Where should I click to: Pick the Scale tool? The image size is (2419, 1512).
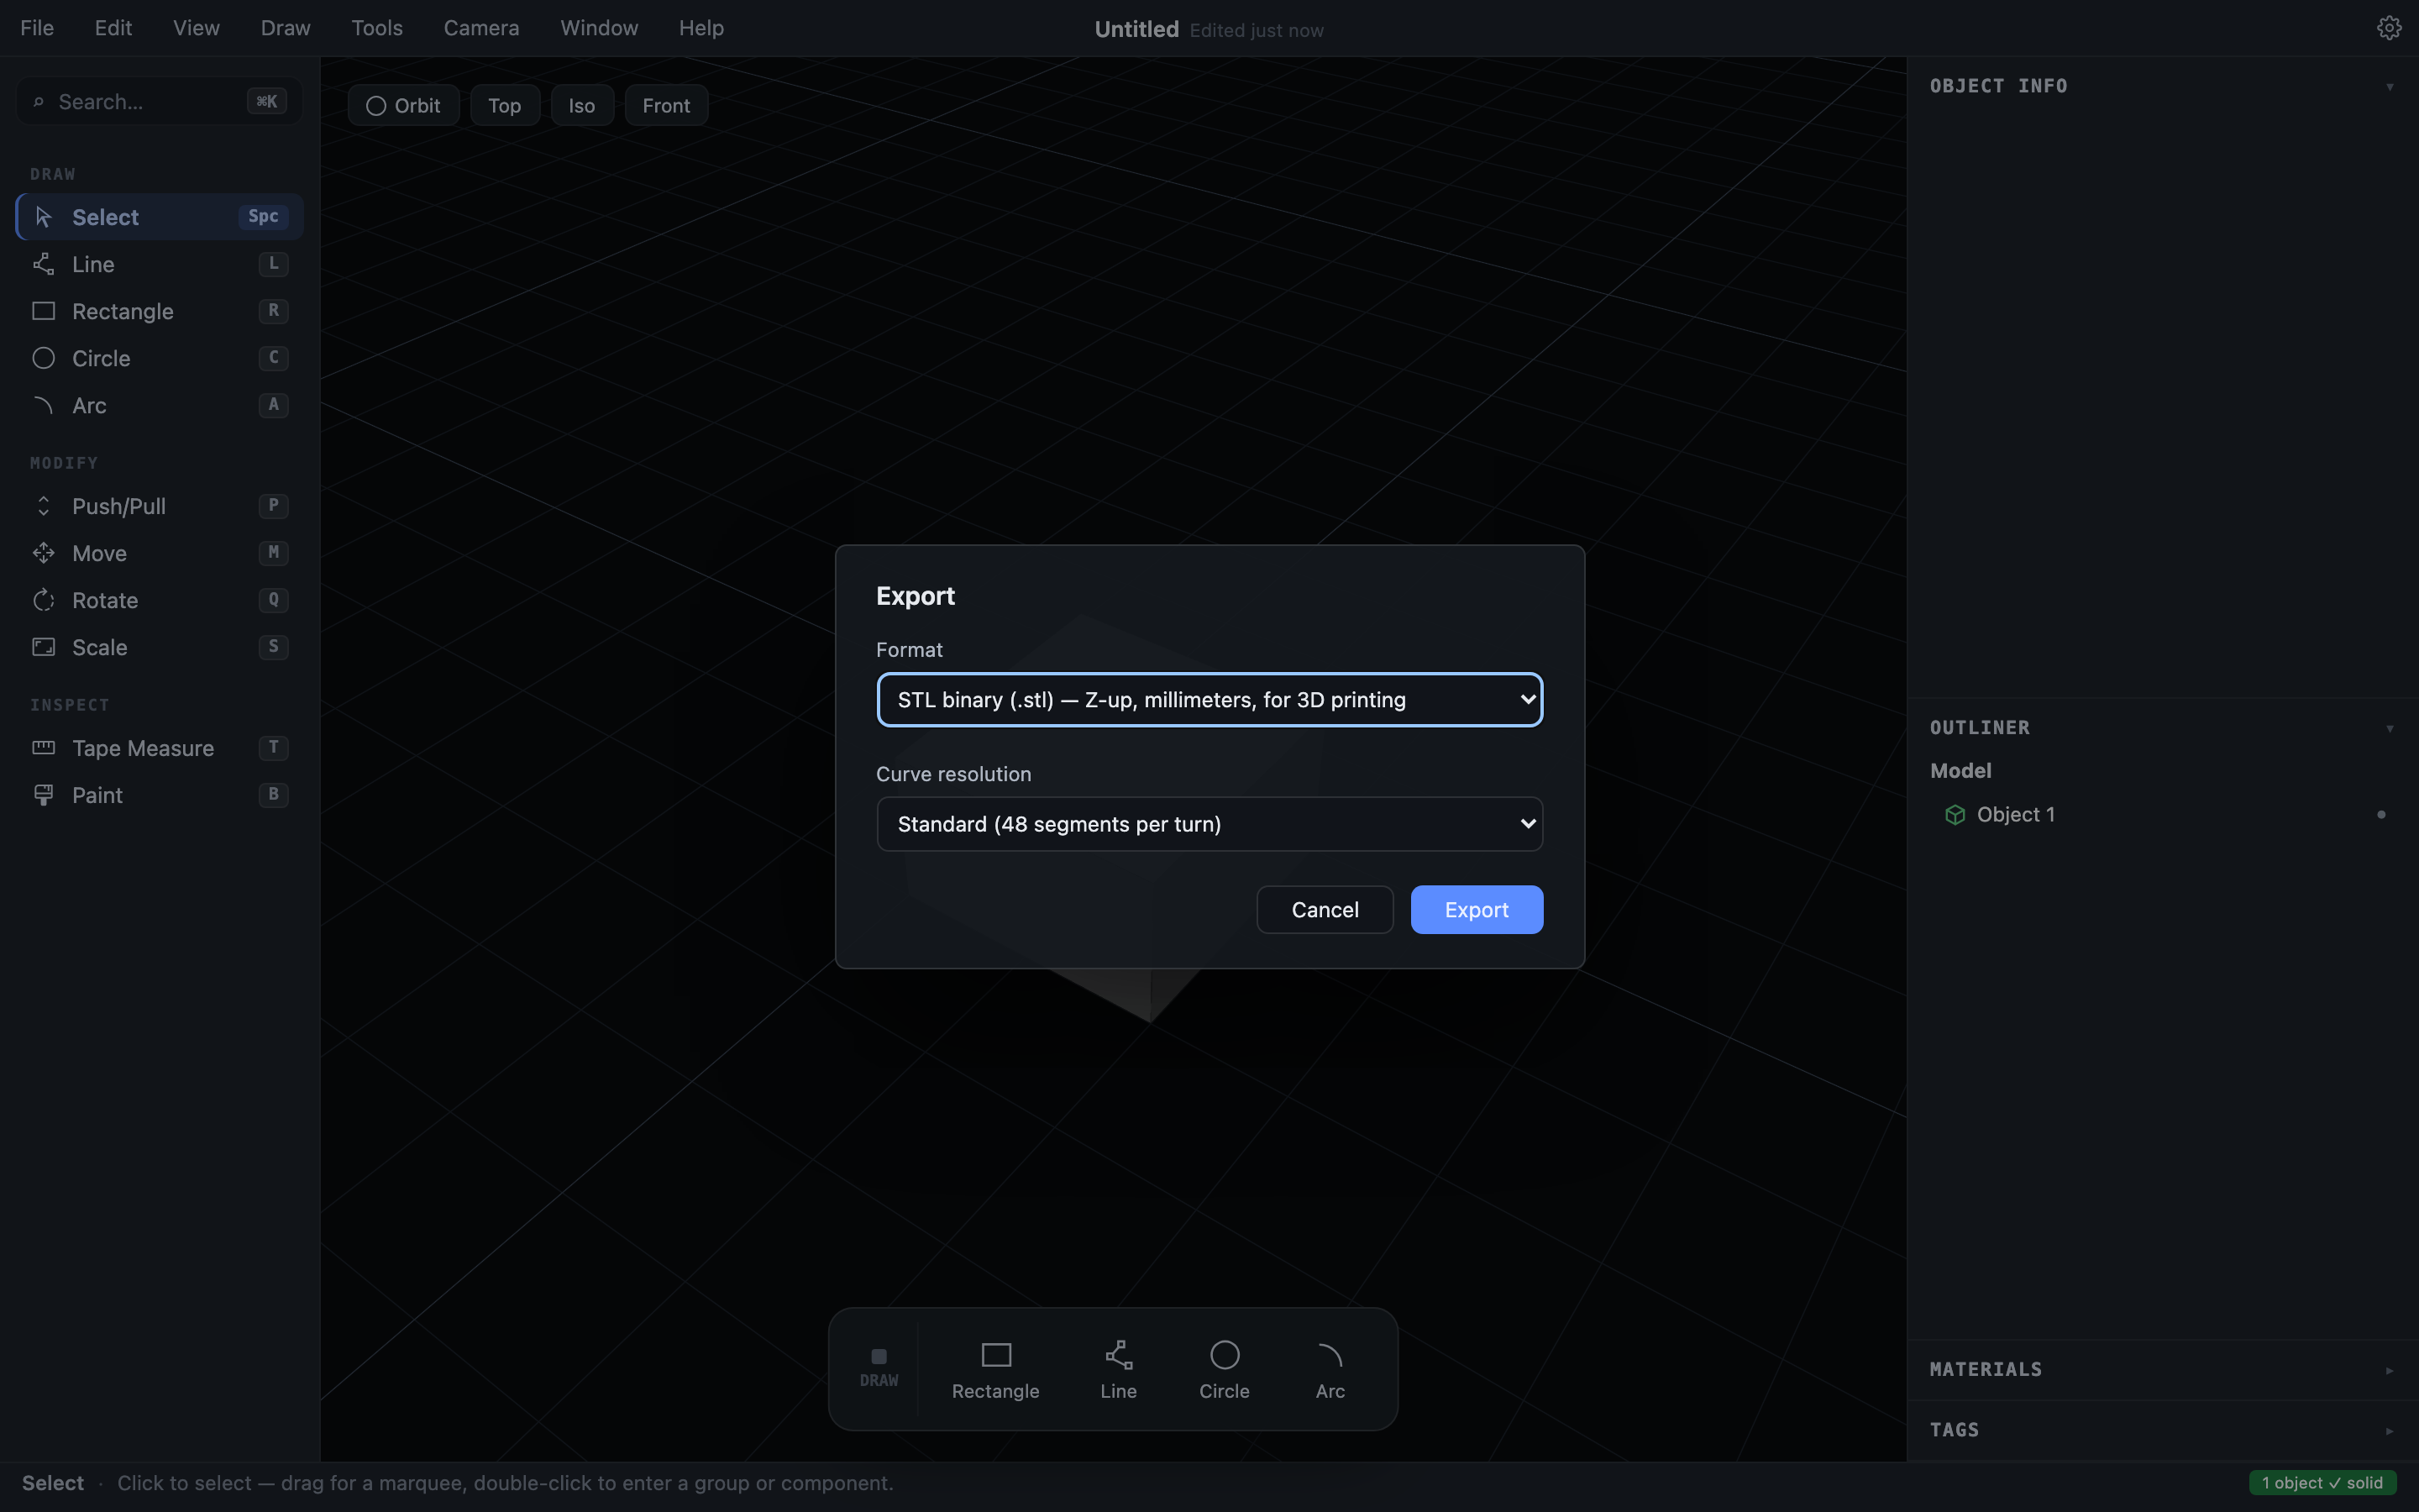point(160,647)
